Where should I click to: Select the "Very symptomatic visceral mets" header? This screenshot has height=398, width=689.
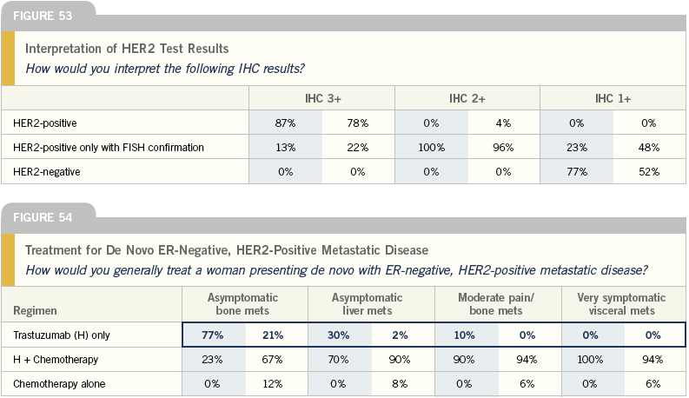pos(625,303)
